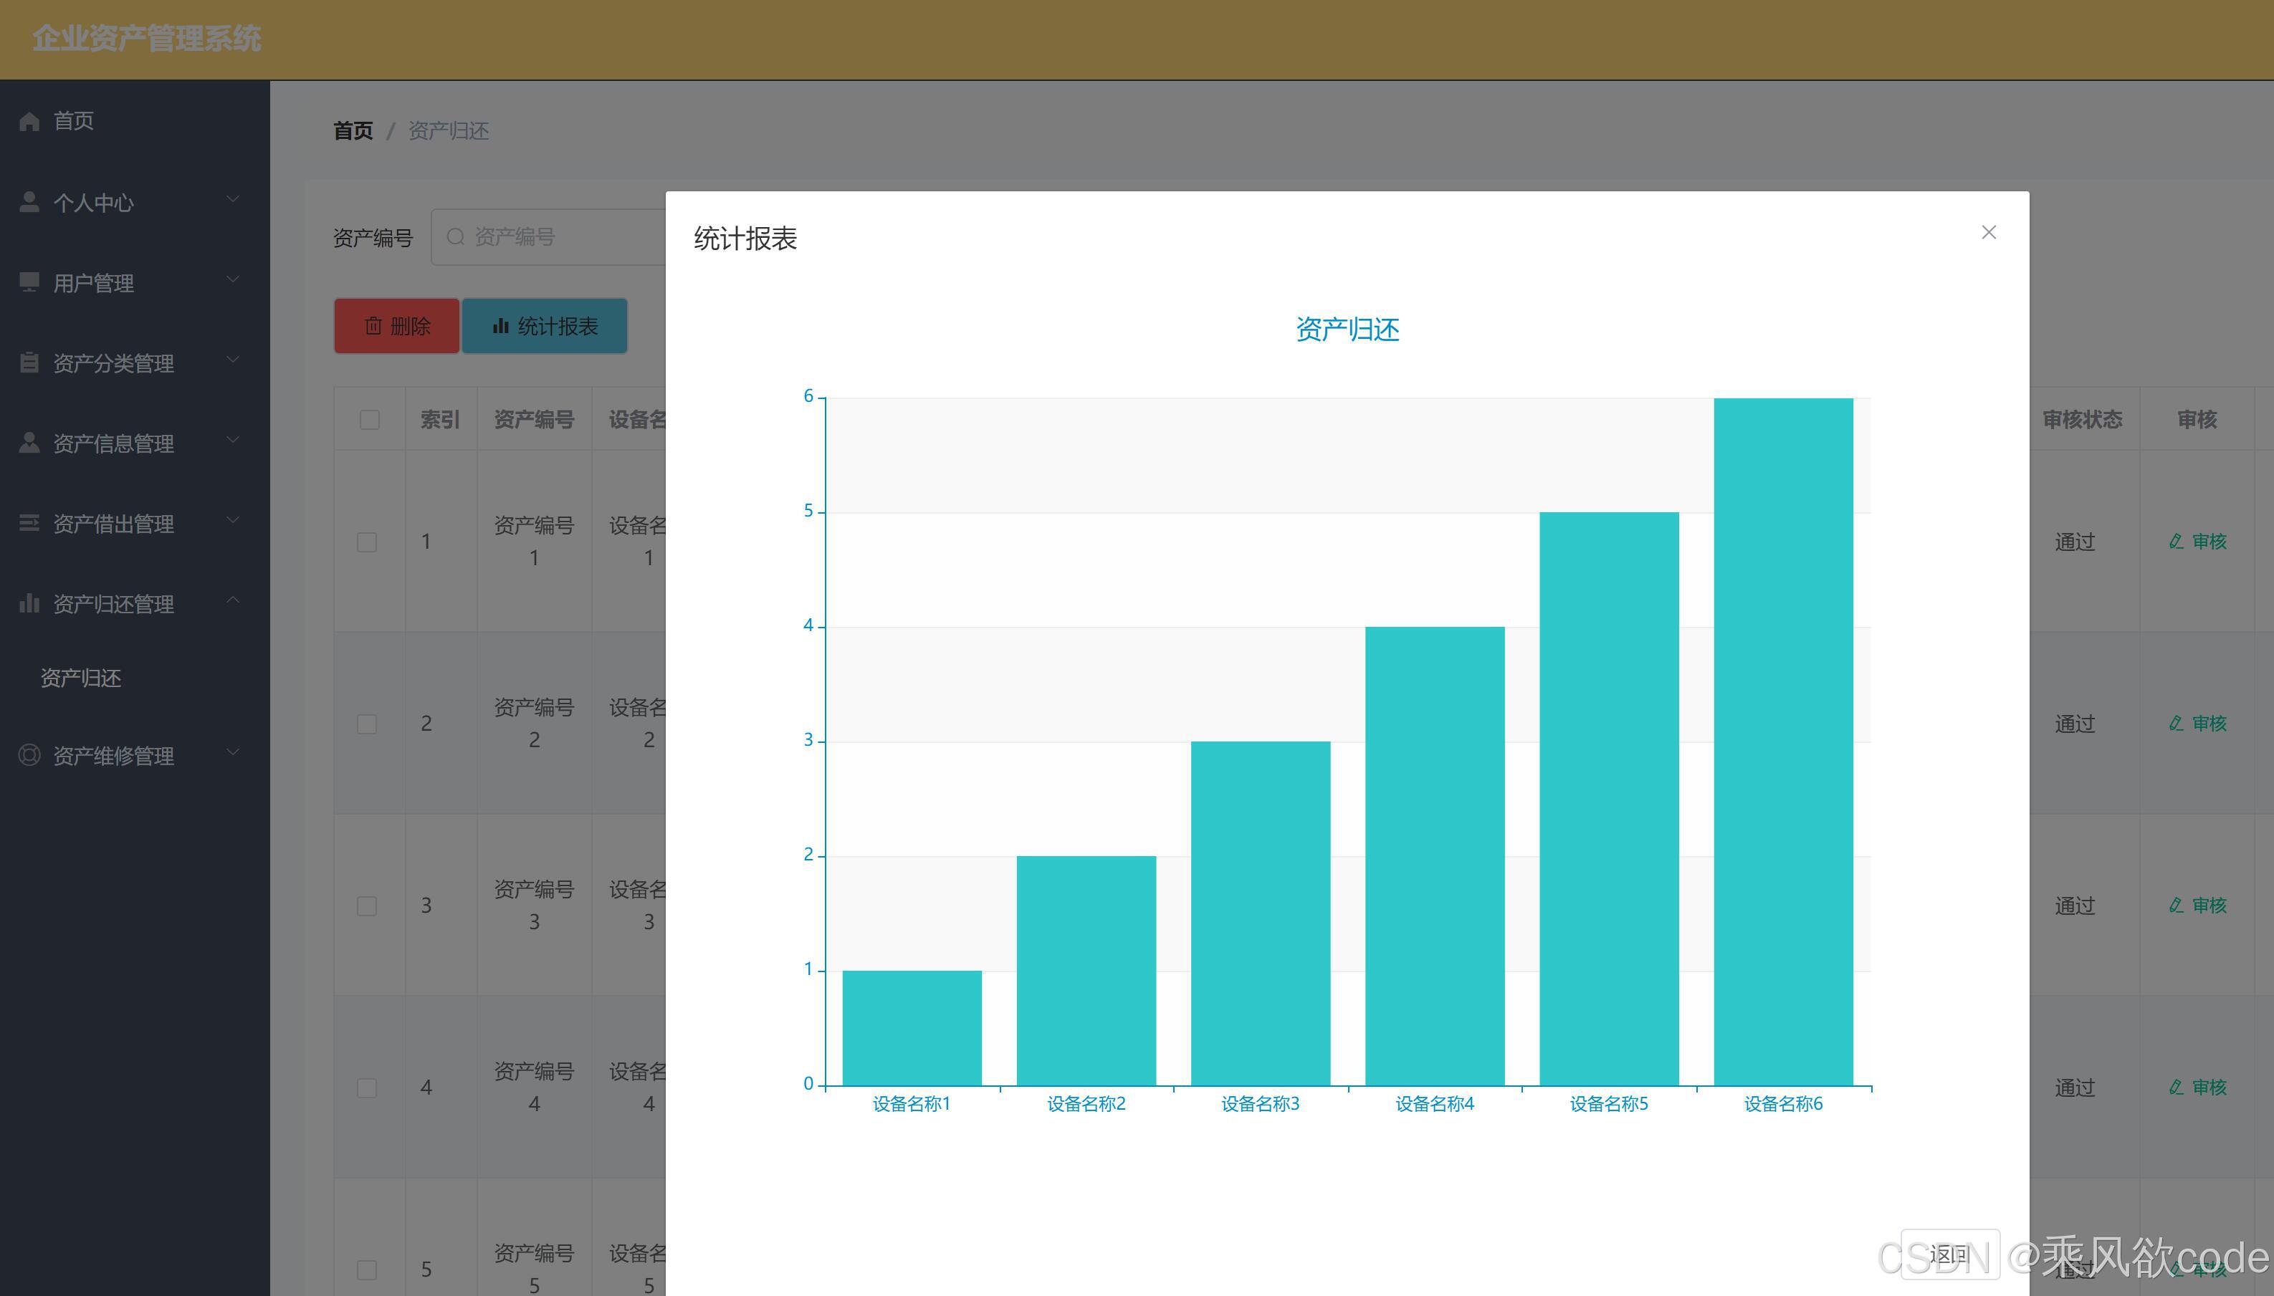The width and height of the screenshot is (2274, 1296).
Task: Open the 资产归还 submenu item
Action: tap(81, 678)
